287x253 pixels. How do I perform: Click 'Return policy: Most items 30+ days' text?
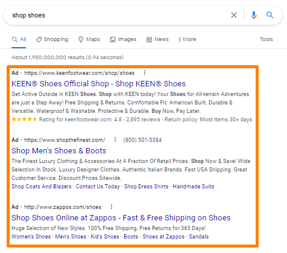(x=208, y=120)
